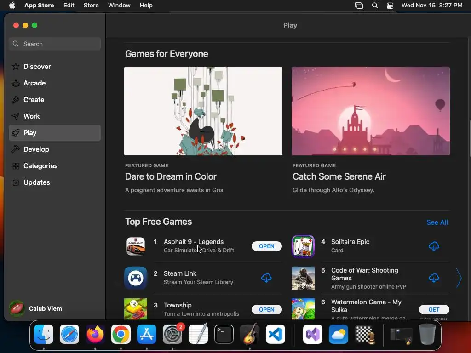Click the Solitaire Epic app icon
Image resolution: width=471 pixels, height=353 pixels.
pyautogui.click(x=303, y=246)
